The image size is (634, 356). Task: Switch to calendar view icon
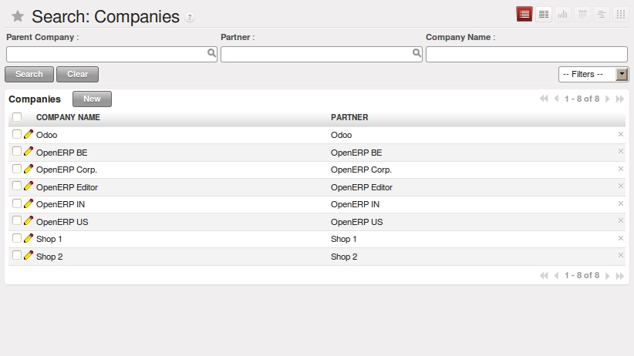(582, 15)
